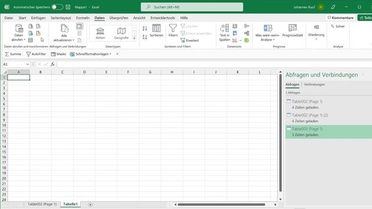Create a Prognoseblatt forecast sheet
This screenshot has height=209, width=372.
[x=292, y=31]
